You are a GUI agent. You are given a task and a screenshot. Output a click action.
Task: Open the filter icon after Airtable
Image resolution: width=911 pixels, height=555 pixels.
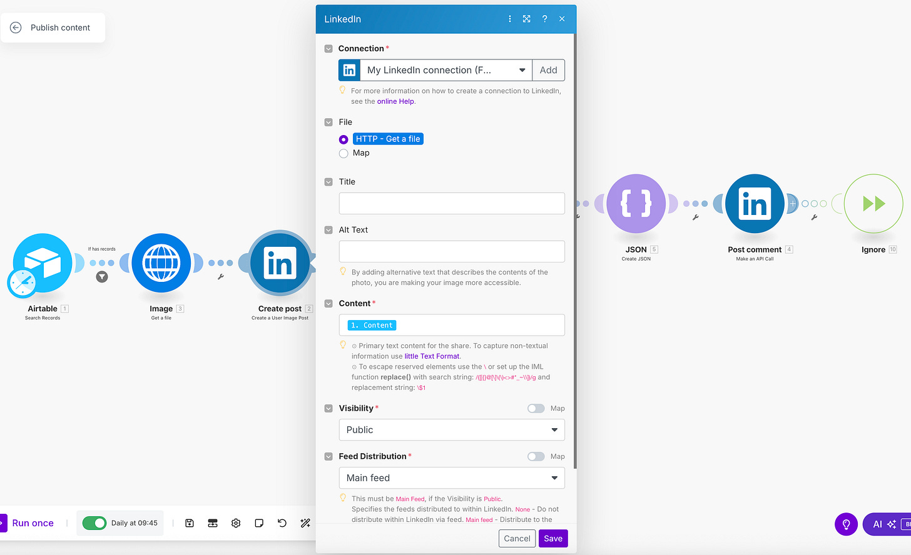click(102, 277)
